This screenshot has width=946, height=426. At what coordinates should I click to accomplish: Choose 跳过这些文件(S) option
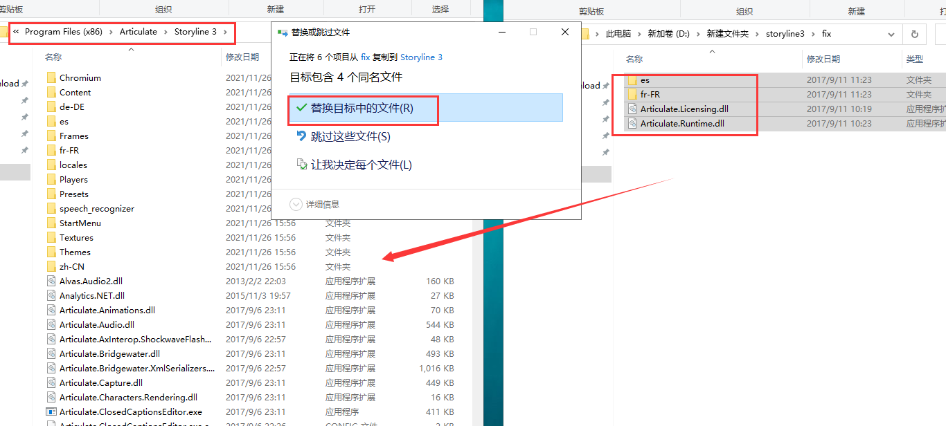[x=425, y=136]
